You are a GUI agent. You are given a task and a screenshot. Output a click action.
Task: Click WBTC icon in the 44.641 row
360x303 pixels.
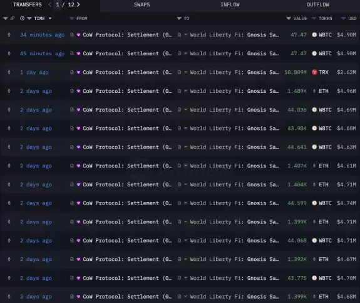click(x=314, y=147)
